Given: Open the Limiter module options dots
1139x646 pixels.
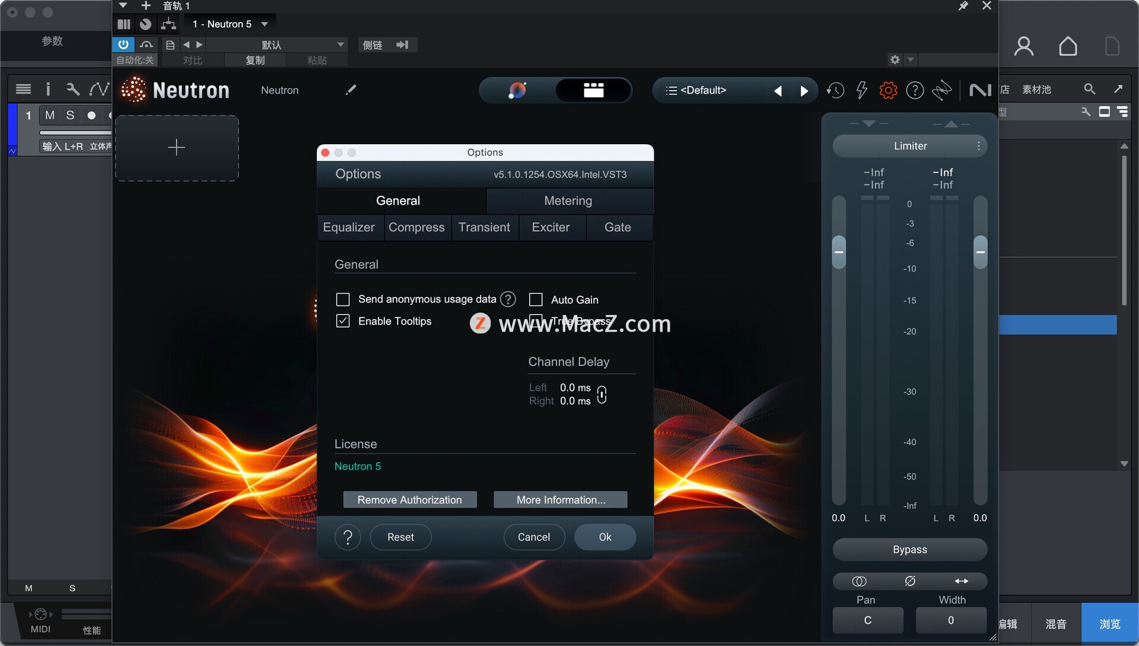Looking at the screenshot, I should 978,146.
